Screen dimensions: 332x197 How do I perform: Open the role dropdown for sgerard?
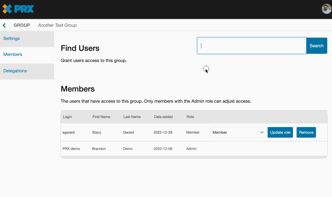(x=238, y=132)
